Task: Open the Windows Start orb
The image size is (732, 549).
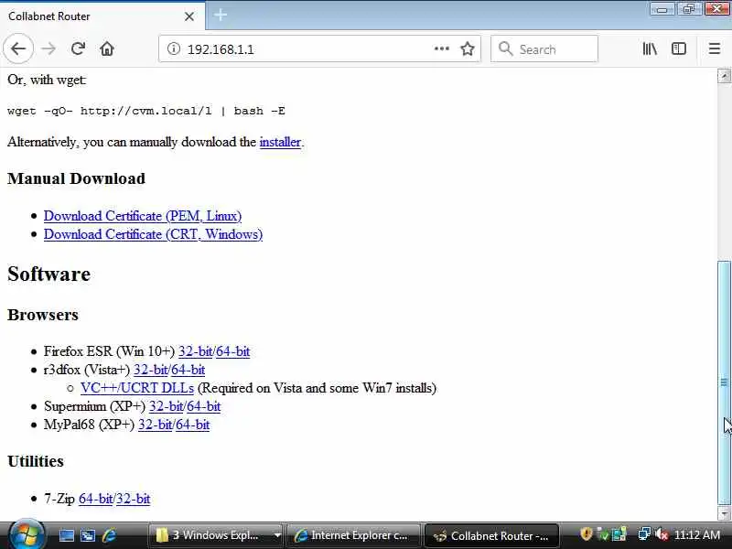Action: (27, 534)
